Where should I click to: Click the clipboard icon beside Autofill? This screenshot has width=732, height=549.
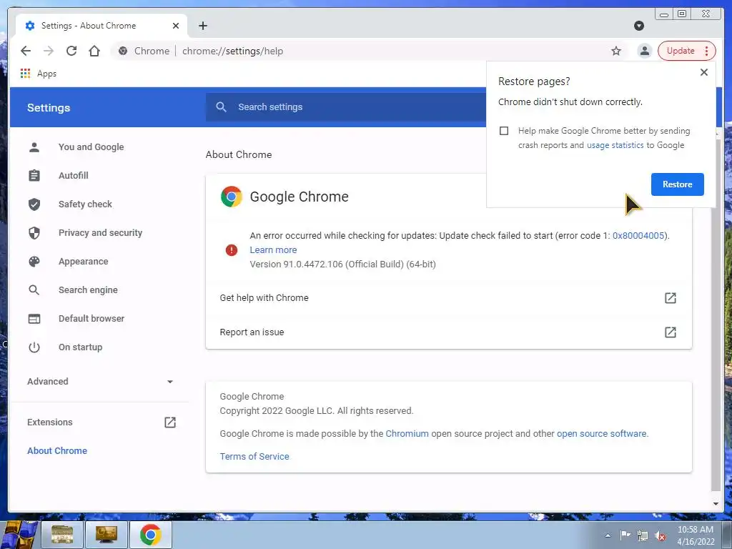pos(34,176)
